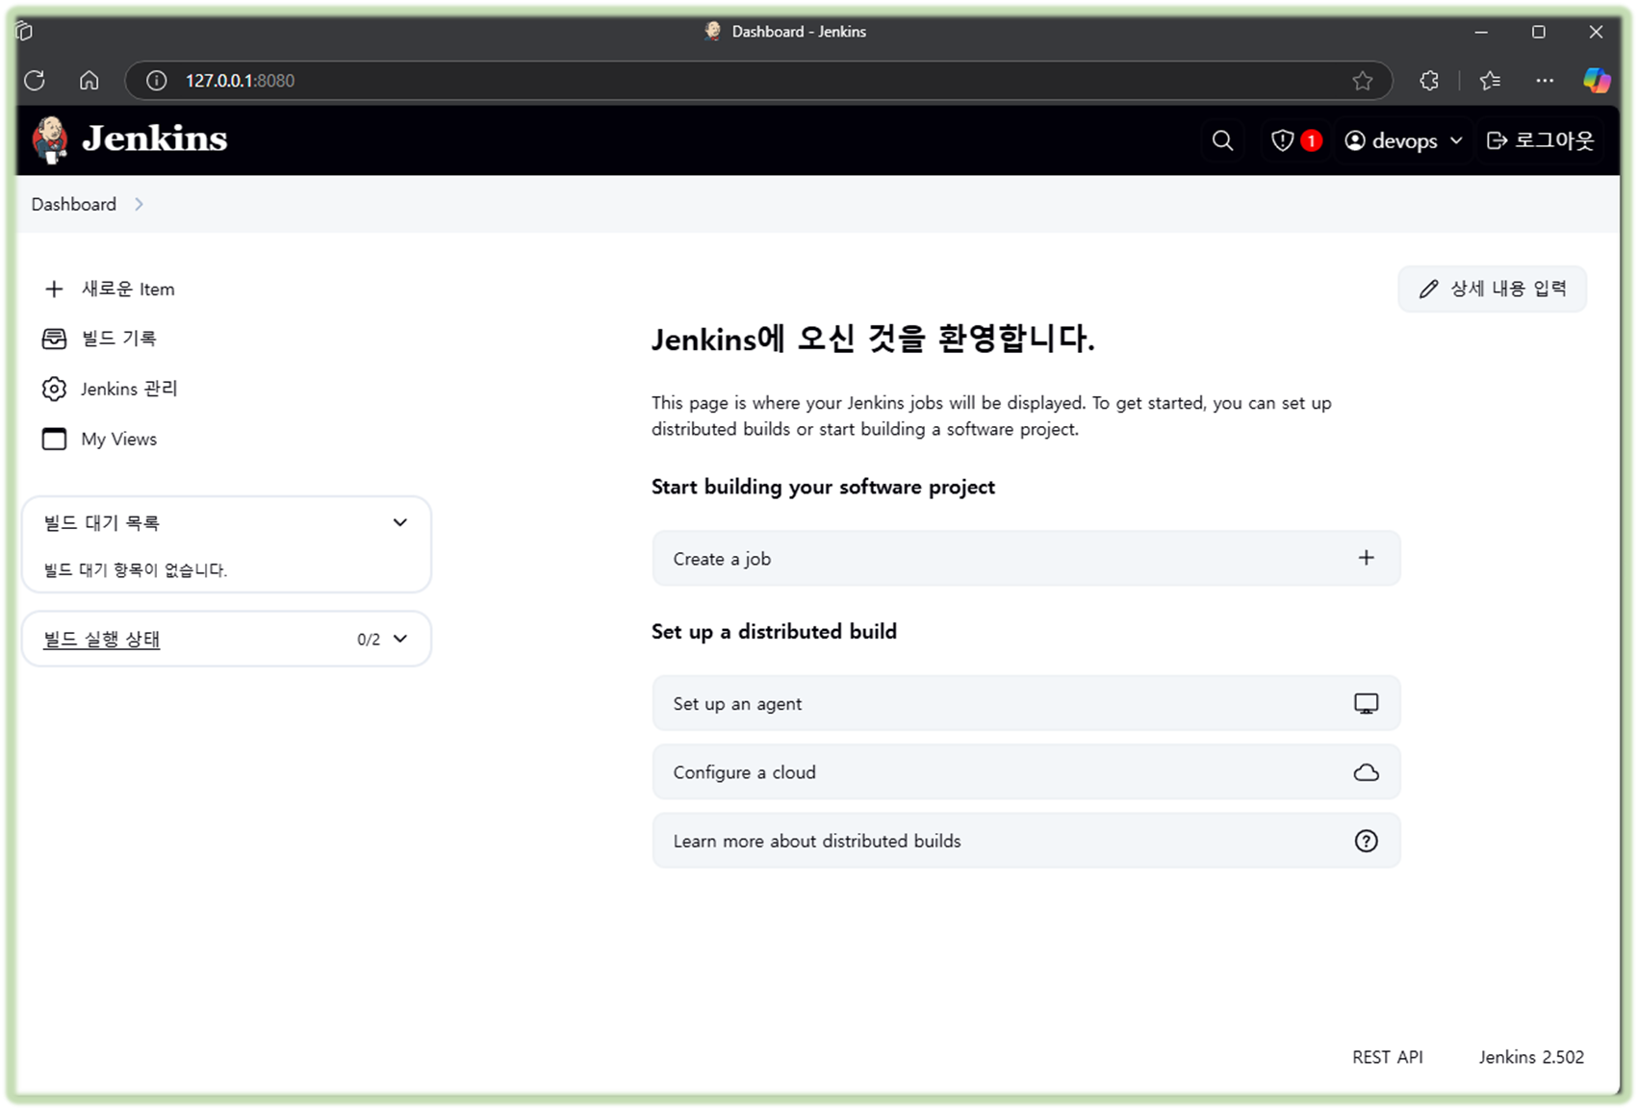Expand the 빌드 실행 상태 chevron

coord(400,639)
